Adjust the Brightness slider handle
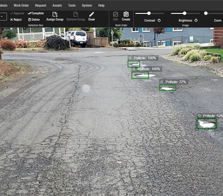 (184, 13)
